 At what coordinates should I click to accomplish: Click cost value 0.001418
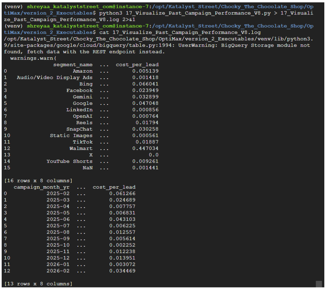click(x=145, y=78)
